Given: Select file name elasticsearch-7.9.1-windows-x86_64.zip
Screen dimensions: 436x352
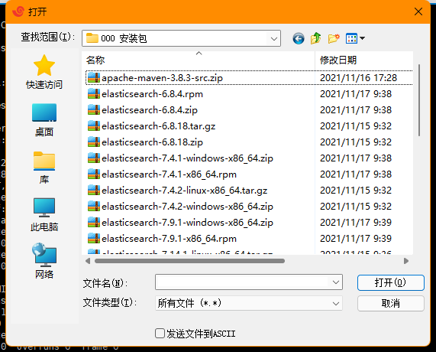Looking at the screenshot, I should (x=187, y=223).
